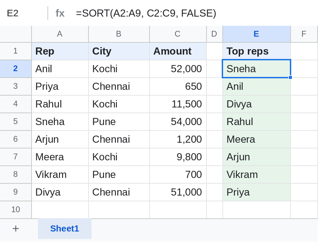Select column B header
Image resolution: width=318 pixels, height=242 pixels.
click(119, 34)
